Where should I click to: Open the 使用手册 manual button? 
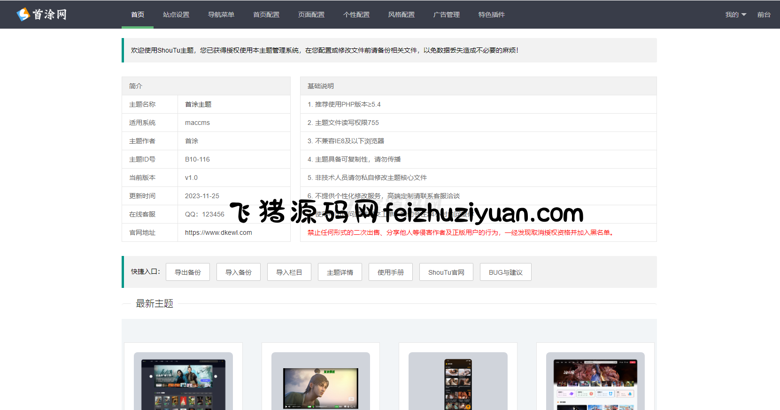391,272
